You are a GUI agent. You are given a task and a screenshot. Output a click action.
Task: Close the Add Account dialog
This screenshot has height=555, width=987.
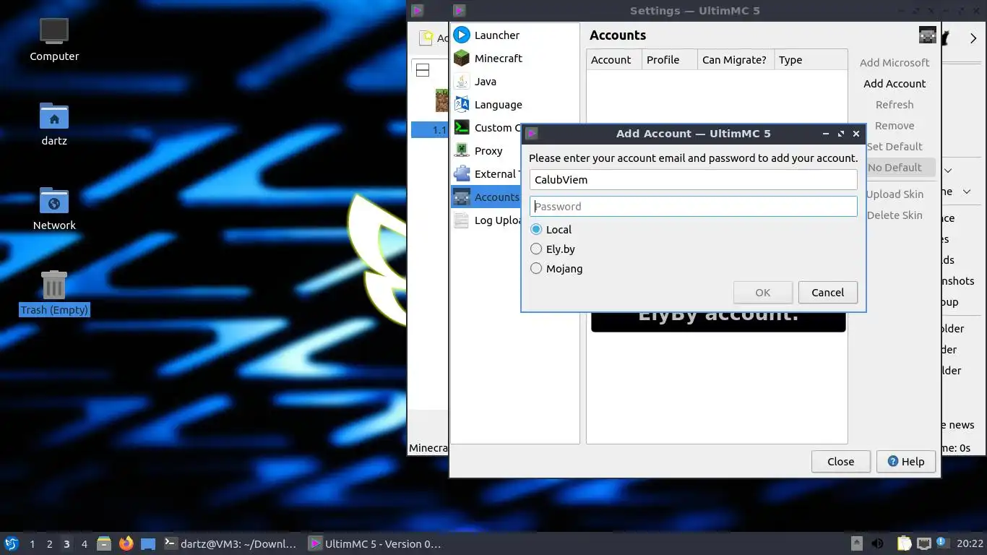coord(856,134)
